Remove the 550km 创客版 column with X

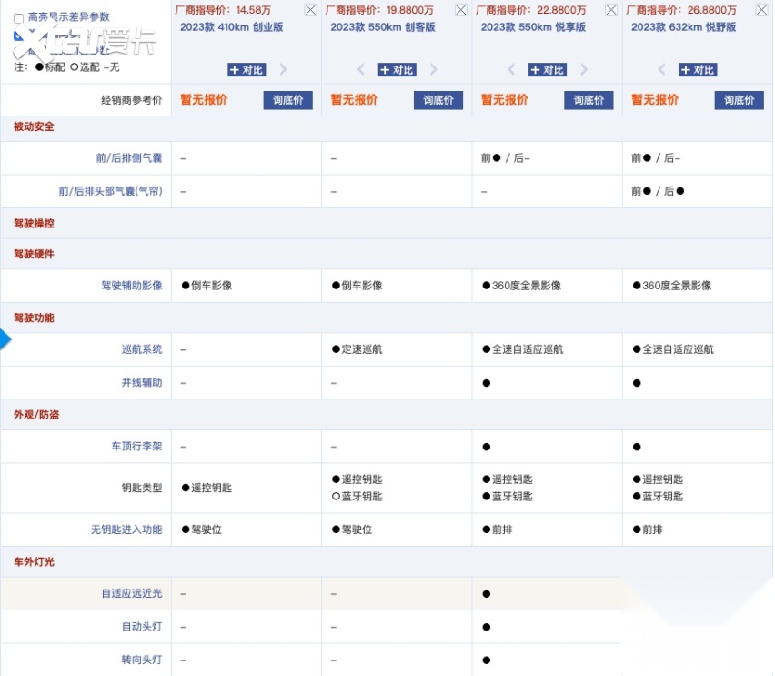460,10
